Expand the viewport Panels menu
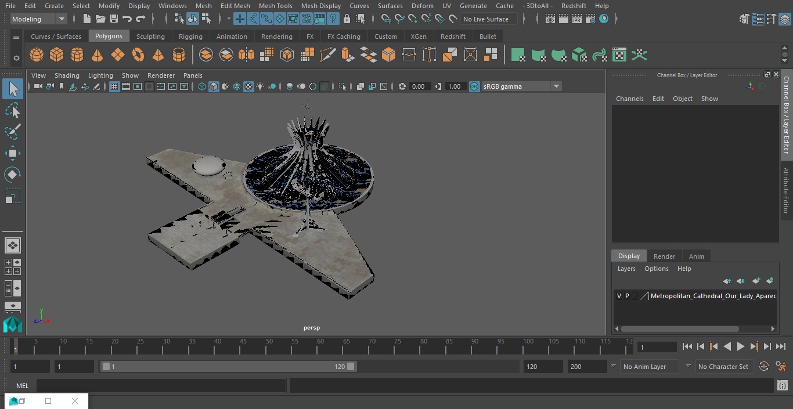793x409 pixels. [x=193, y=75]
